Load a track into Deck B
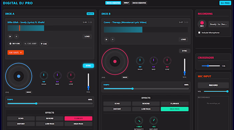 183,39
